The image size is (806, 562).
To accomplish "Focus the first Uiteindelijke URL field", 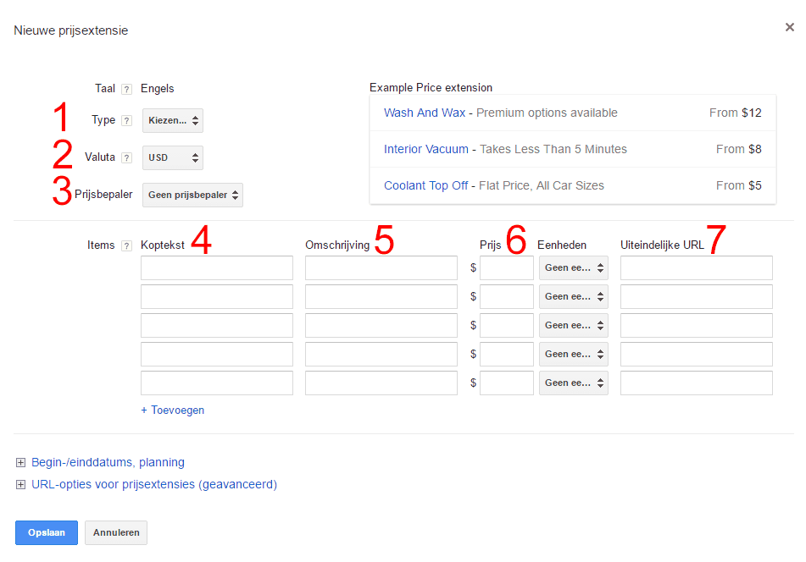I will [x=697, y=268].
